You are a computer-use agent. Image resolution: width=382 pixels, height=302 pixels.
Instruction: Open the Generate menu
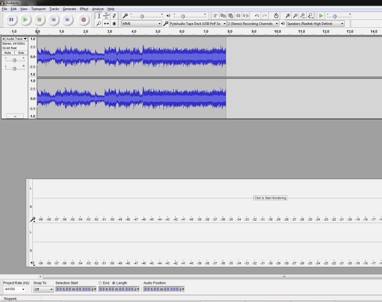coord(69,9)
